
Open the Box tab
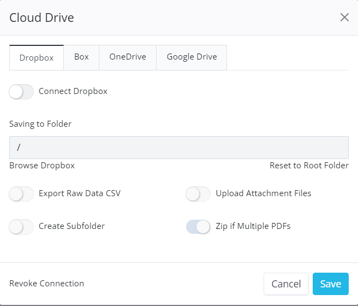click(x=81, y=57)
